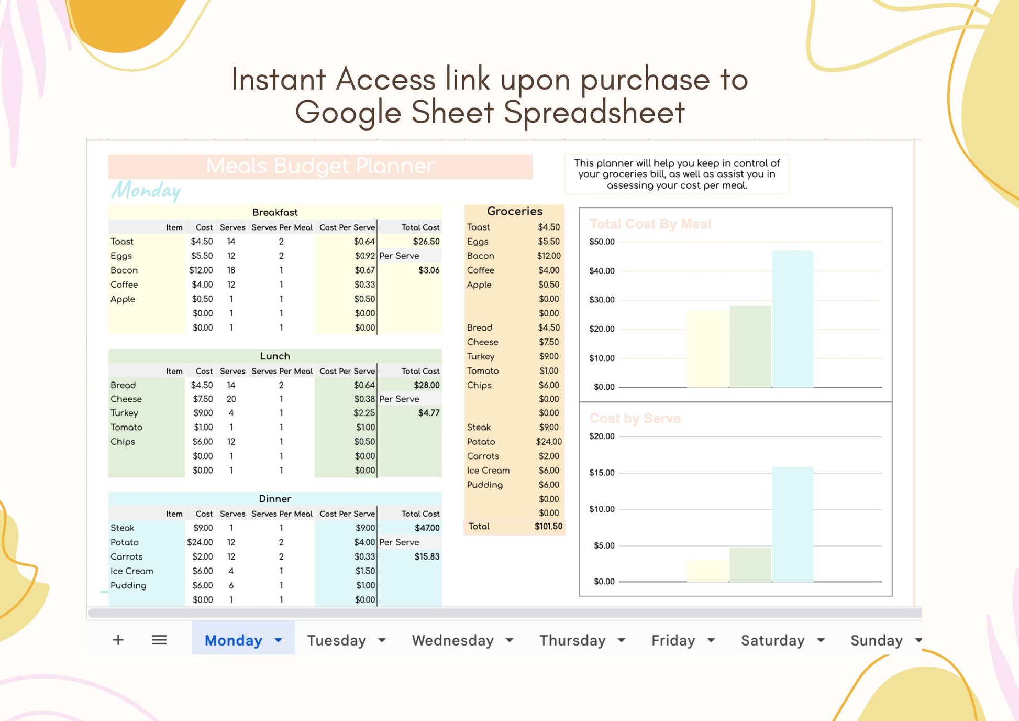
Task: Switch to the Tuesday sheet tab
Action: pos(336,640)
